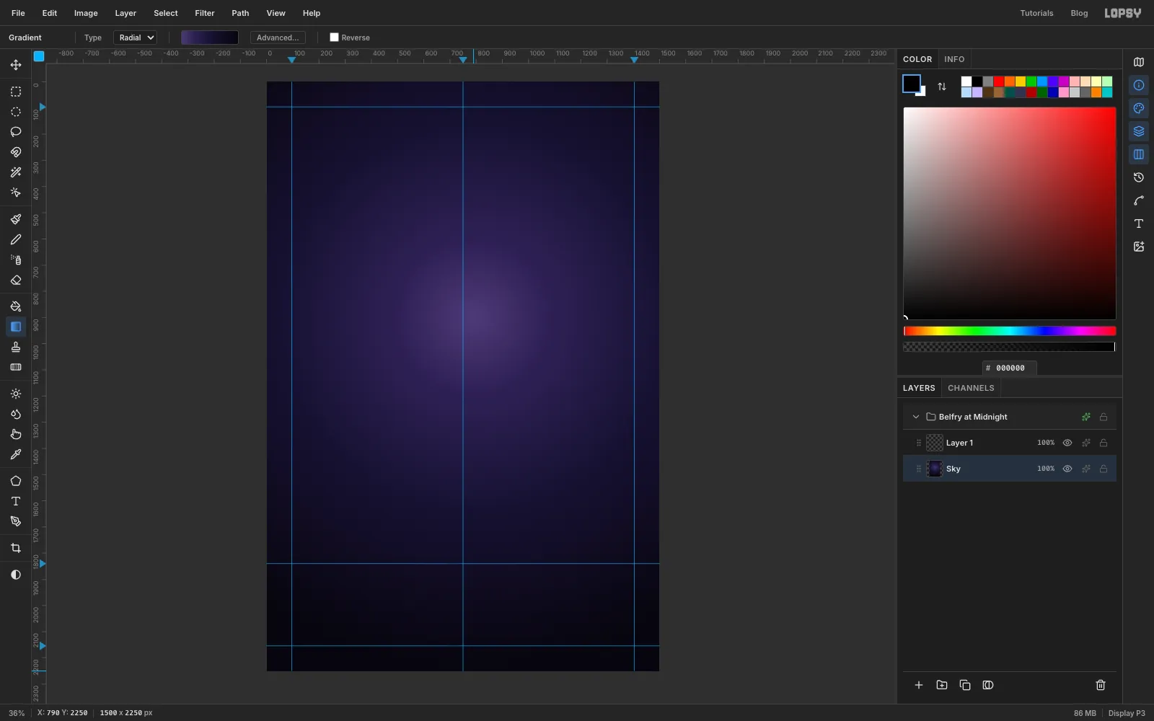Open the gradient preview swatch

pyautogui.click(x=210, y=37)
